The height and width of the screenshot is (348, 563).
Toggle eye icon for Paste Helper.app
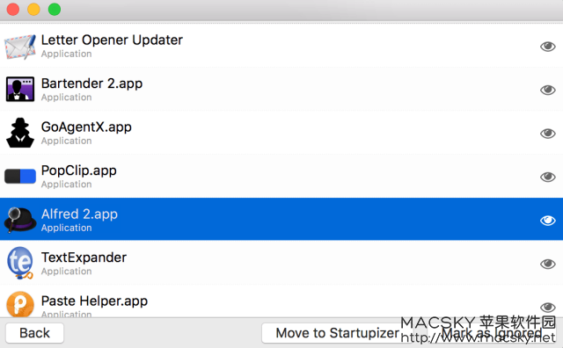[548, 307]
